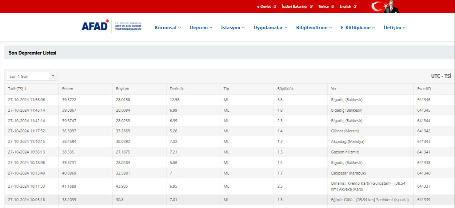Image resolution: width=455 pixels, height=208 pixels.
Task: Sort the table by Derinlik column
Action: 177,89
